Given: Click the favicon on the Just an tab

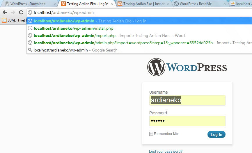Looking at the screenshot, I should [120, 4].
